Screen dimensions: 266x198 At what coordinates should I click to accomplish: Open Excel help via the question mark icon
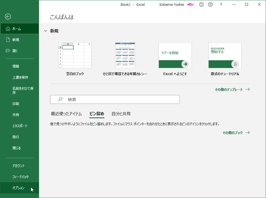click(x=221, y=4)
